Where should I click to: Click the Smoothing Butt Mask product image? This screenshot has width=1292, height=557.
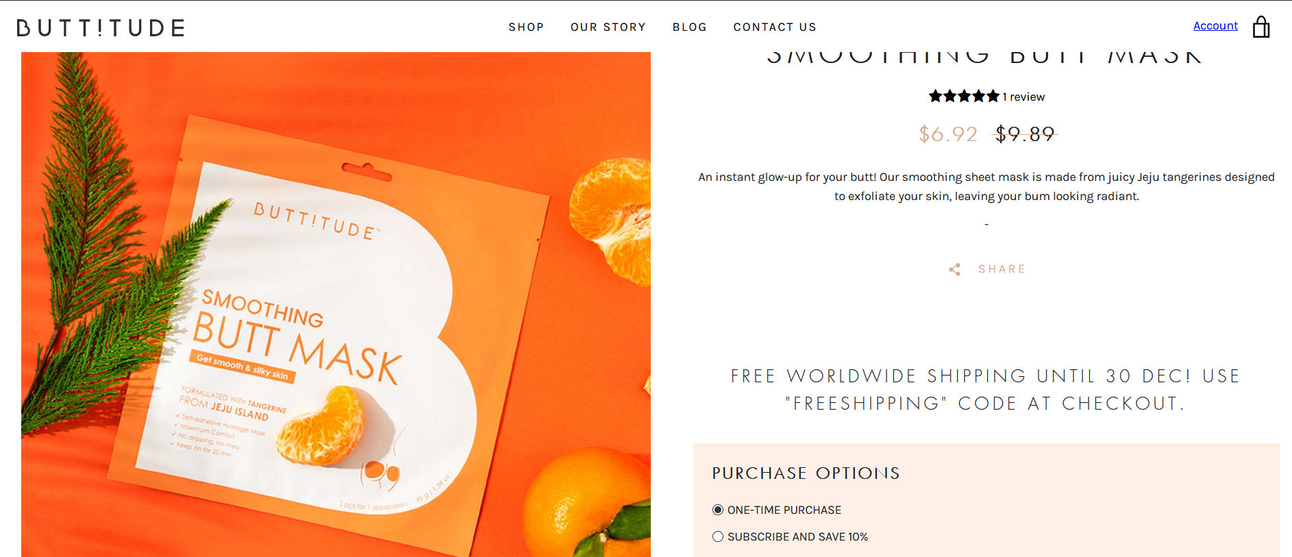tap(336, 304)
